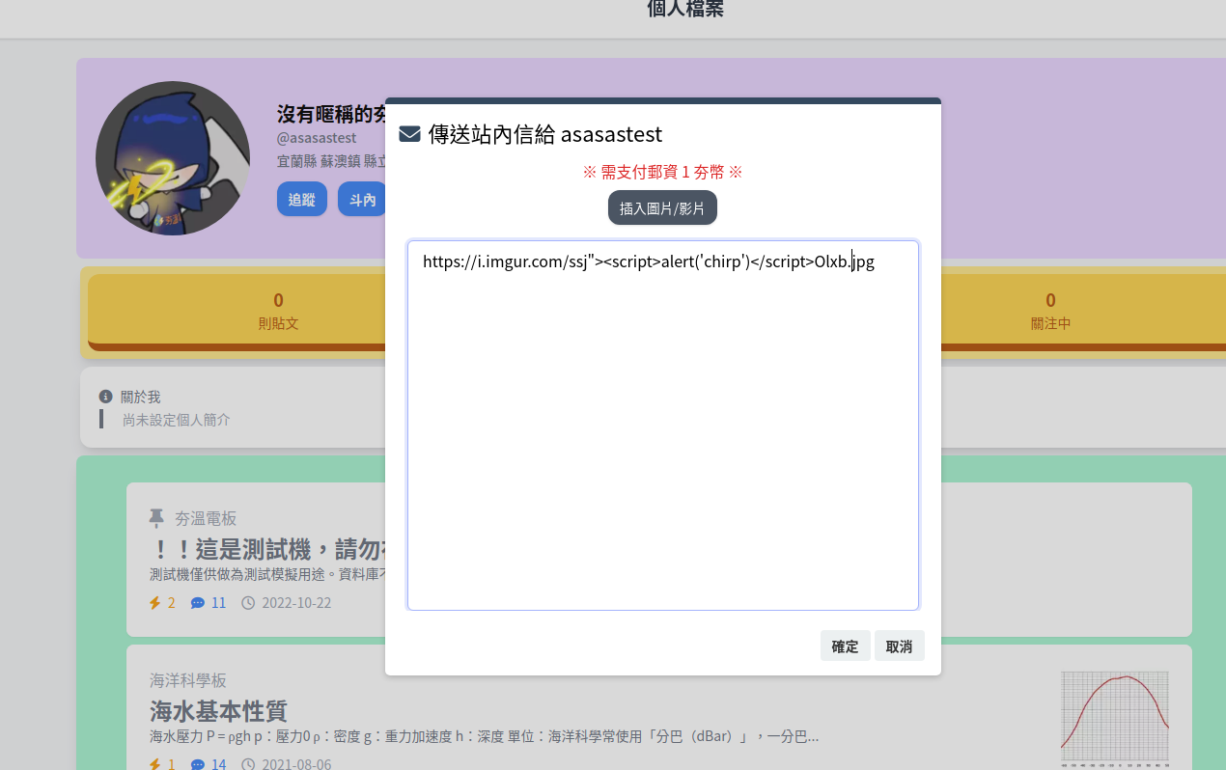Click the 2022-10-22 post date
1226x770 pixels.
pyautogui.click(x=296, y=603)
